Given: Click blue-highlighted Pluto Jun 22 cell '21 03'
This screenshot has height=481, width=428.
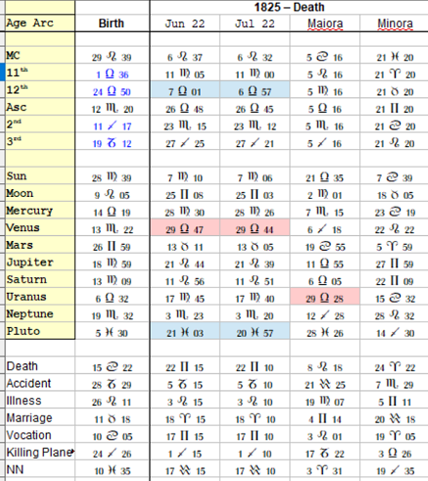Looking at the screenshot, I should pos(185,331).
